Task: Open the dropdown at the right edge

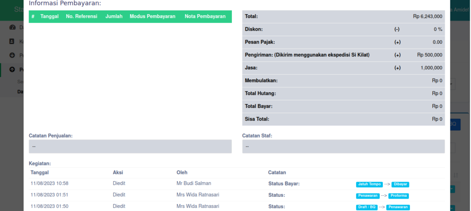Action: [x=453, y=84]
